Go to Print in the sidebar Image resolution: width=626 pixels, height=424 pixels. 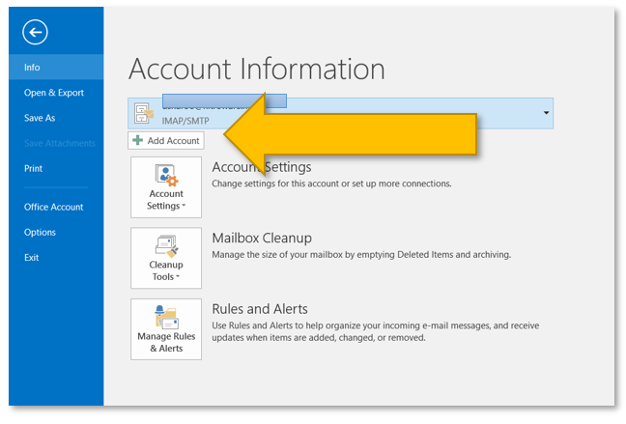click(x=34, y=168)
